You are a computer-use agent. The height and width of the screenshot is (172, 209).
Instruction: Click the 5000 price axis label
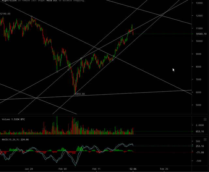click(x=199, y=105)
